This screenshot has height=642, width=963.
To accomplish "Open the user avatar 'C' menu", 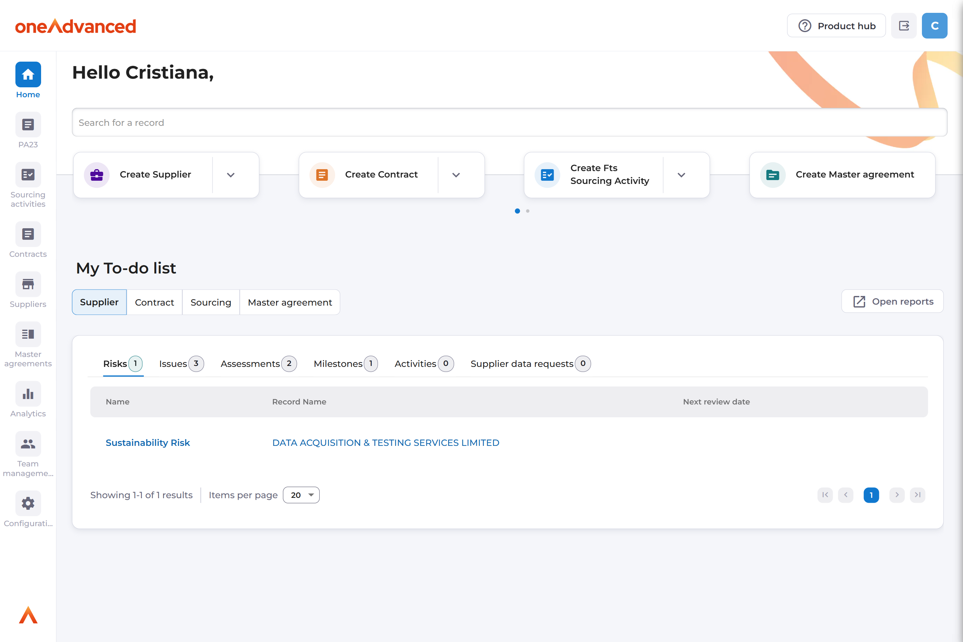I will [x=934, y=26].
